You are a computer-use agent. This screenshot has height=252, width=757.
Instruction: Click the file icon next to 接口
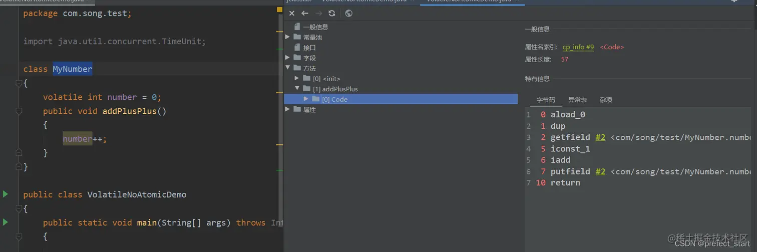(297, 48)
